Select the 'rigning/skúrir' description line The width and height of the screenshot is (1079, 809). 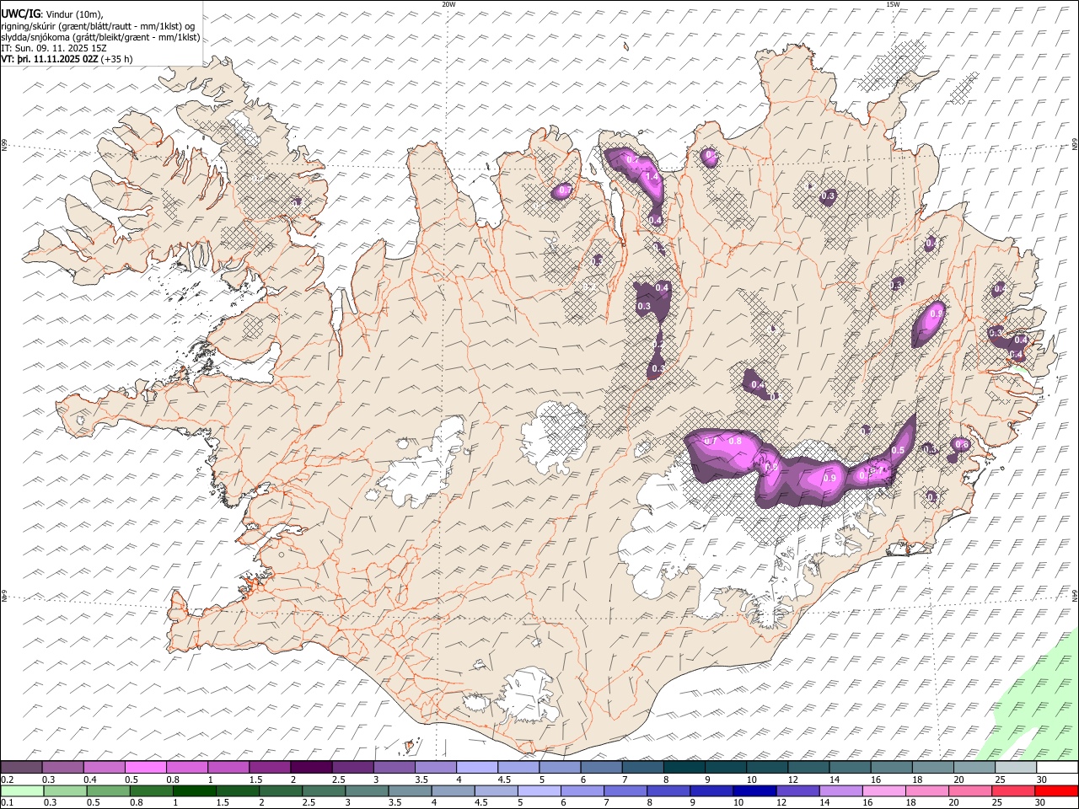(x=99, y=26)
